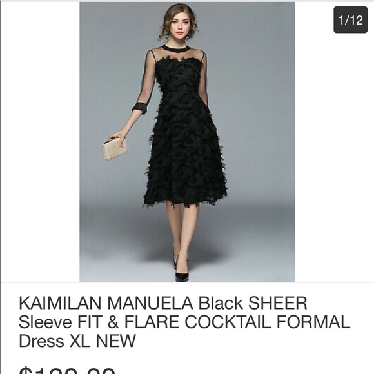
Task: Open the 1/12 image counter badge
Action: pyautogui.click(x=350, y=20)
